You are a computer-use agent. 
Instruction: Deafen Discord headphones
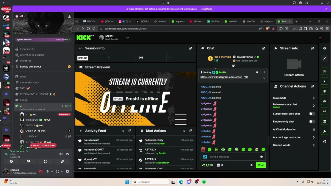point(58,171)
